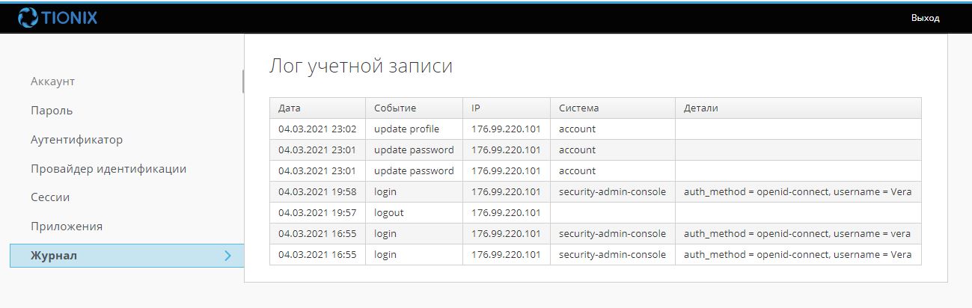Open the Аутентификатор settings page
This screenshot has height=308, width=972.
coord(76,140)
